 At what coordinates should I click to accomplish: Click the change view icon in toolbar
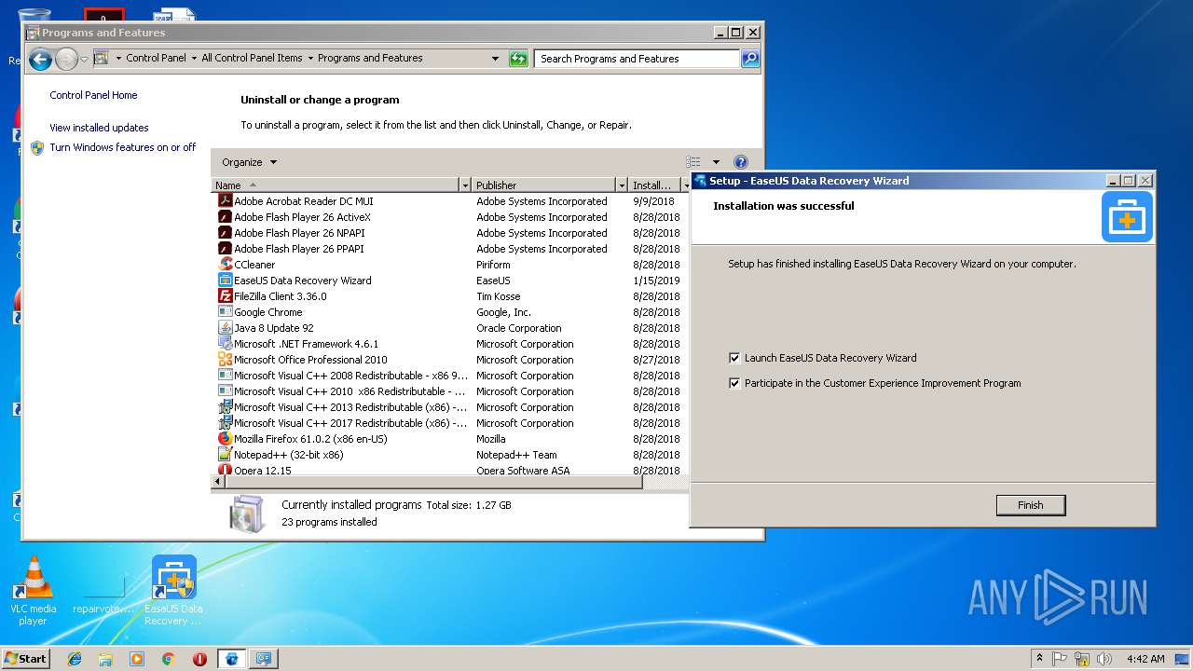tap(692, 162)
